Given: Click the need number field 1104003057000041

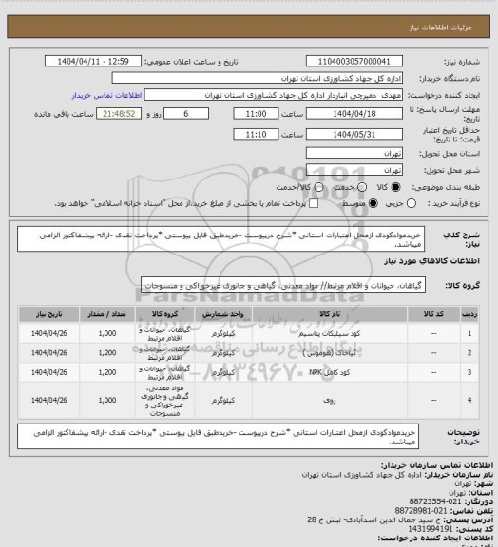Looking at the screenshot, I should point(354,62).
